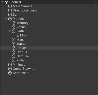This screenshot has height=95, width=98.
Task: Click the cube icon beside CometSpawner
Action: coord(10,69)
